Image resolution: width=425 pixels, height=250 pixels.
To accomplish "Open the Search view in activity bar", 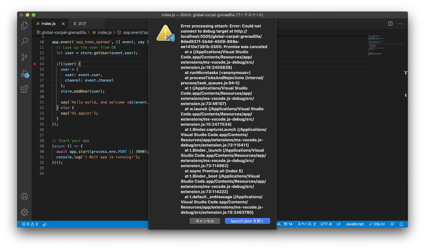I will click(25, 41).
